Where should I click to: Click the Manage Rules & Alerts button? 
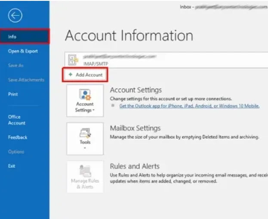coord(85,176)
